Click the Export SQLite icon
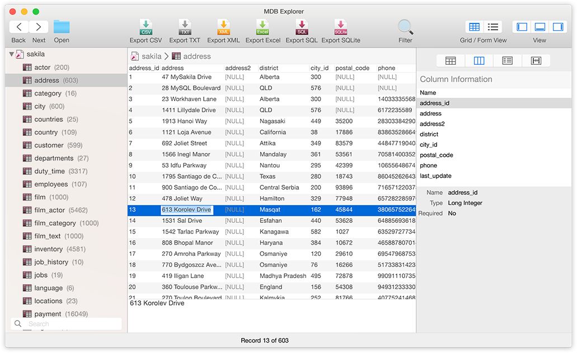The width and height of the screenshot is (577, 353). (340, 27)
